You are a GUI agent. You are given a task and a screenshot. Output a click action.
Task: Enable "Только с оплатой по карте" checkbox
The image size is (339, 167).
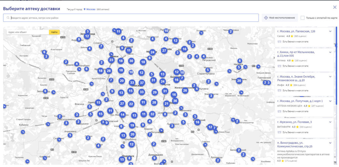tap(303, 18)
